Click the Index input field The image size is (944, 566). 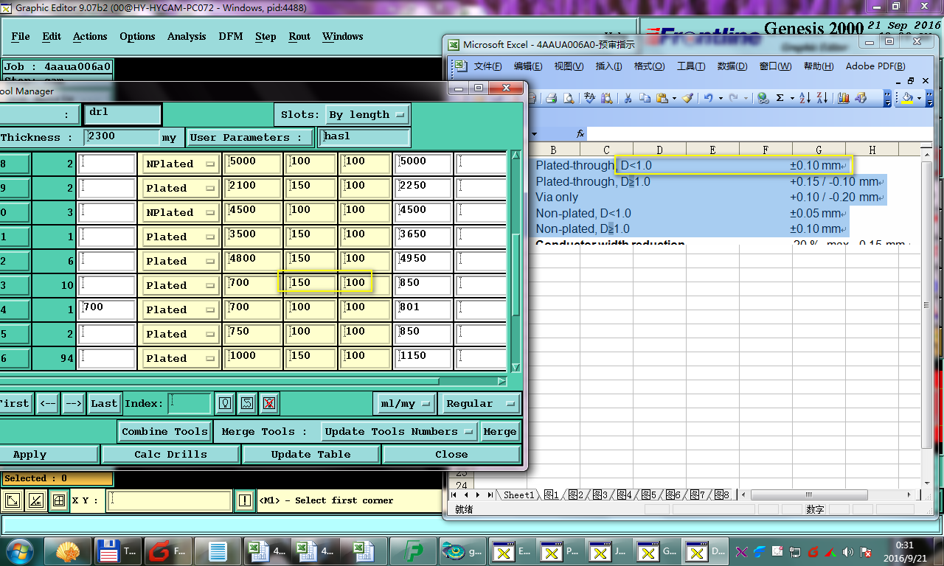(x=190, y=403)
